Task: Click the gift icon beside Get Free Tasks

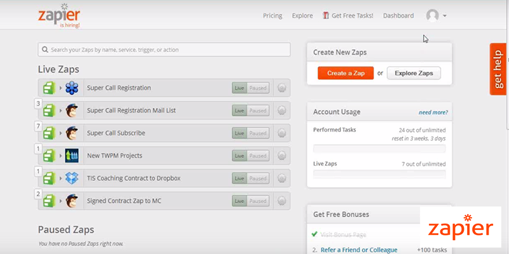Action: coord(326,16)
